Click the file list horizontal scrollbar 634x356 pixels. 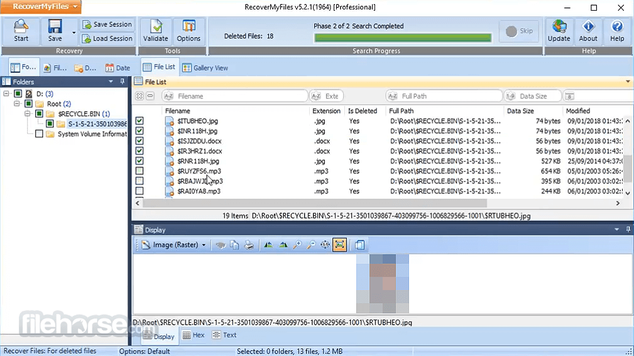(315, 203)
